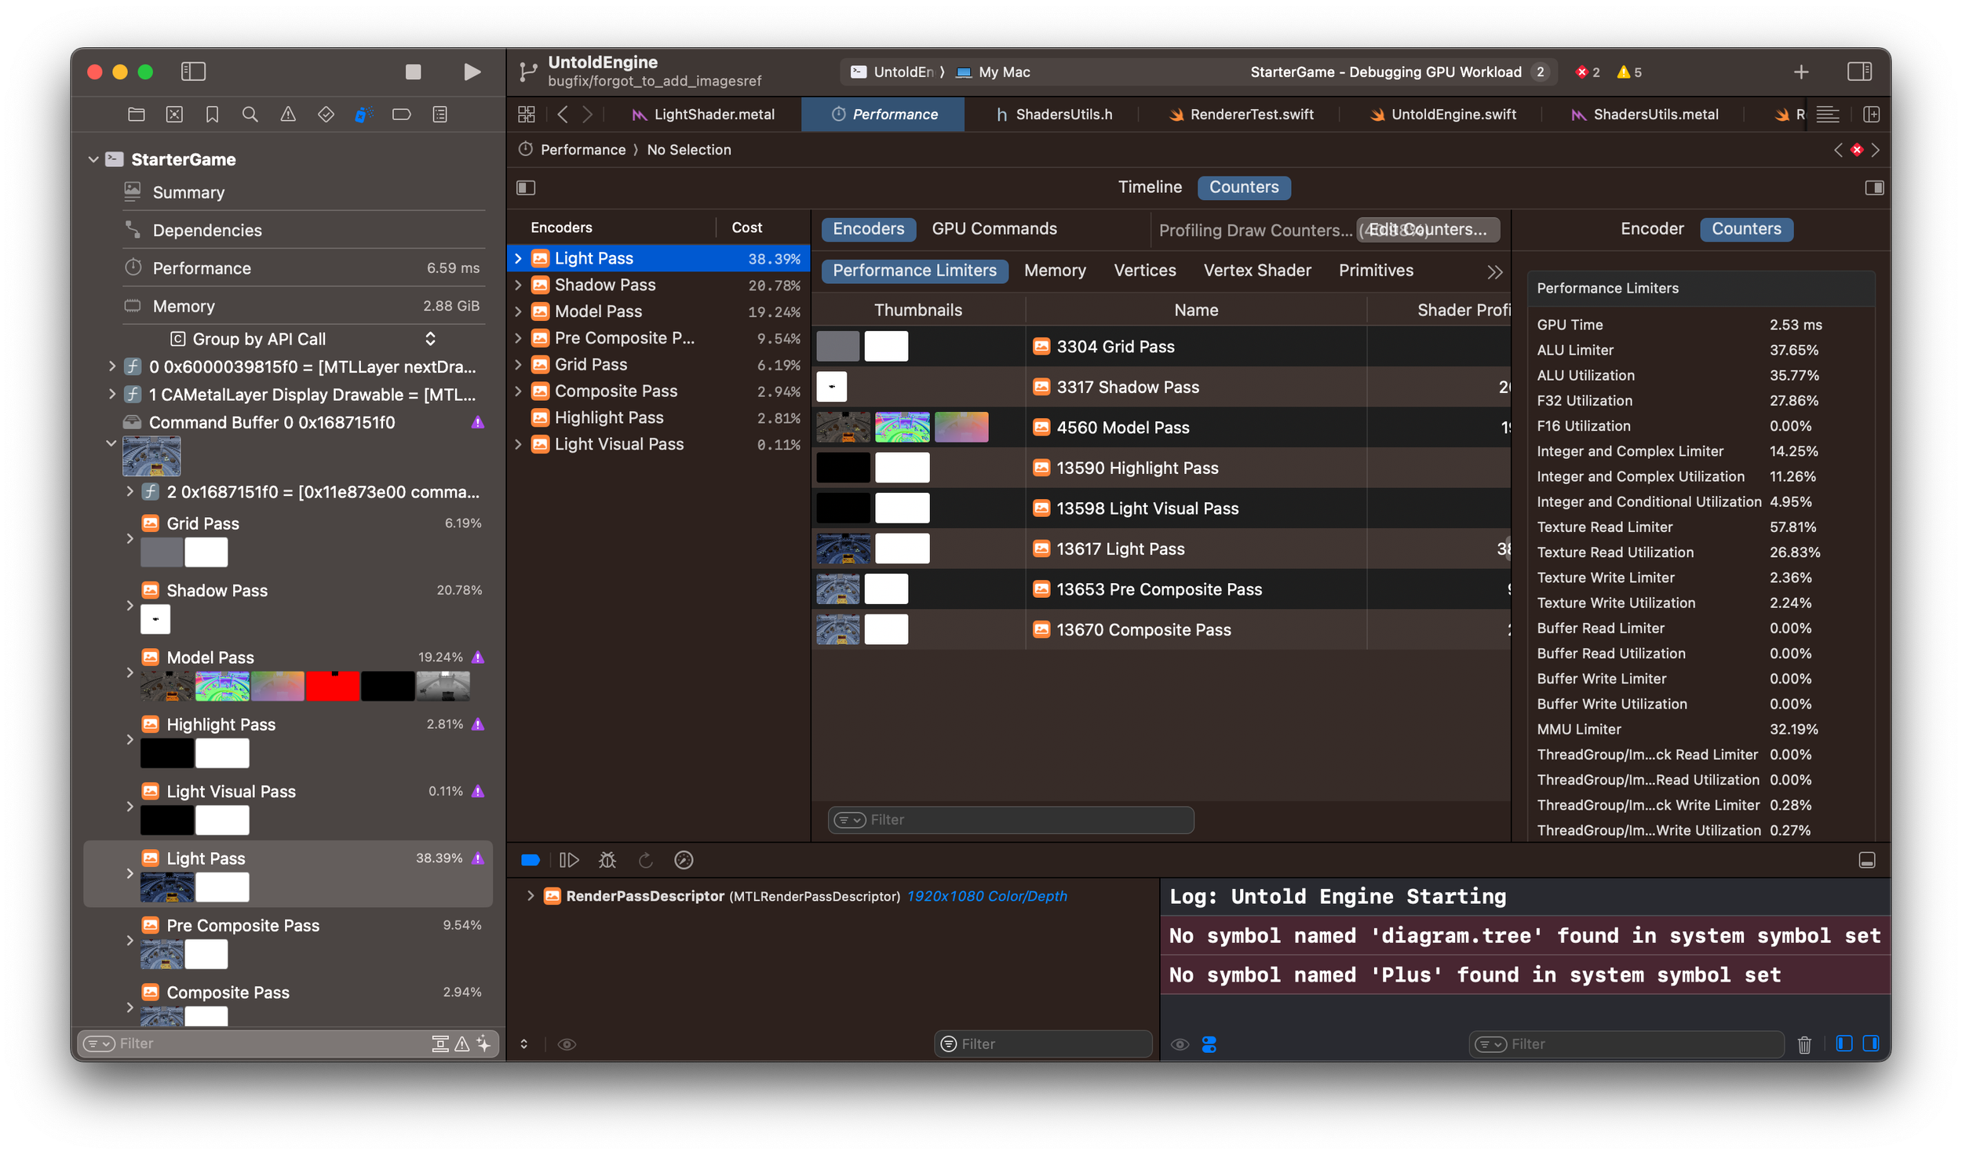Expand the CAMetalLayer Display Drawable item
Image resolution: width=1962 pixels, height=1155 pixels.
point(111,394)
